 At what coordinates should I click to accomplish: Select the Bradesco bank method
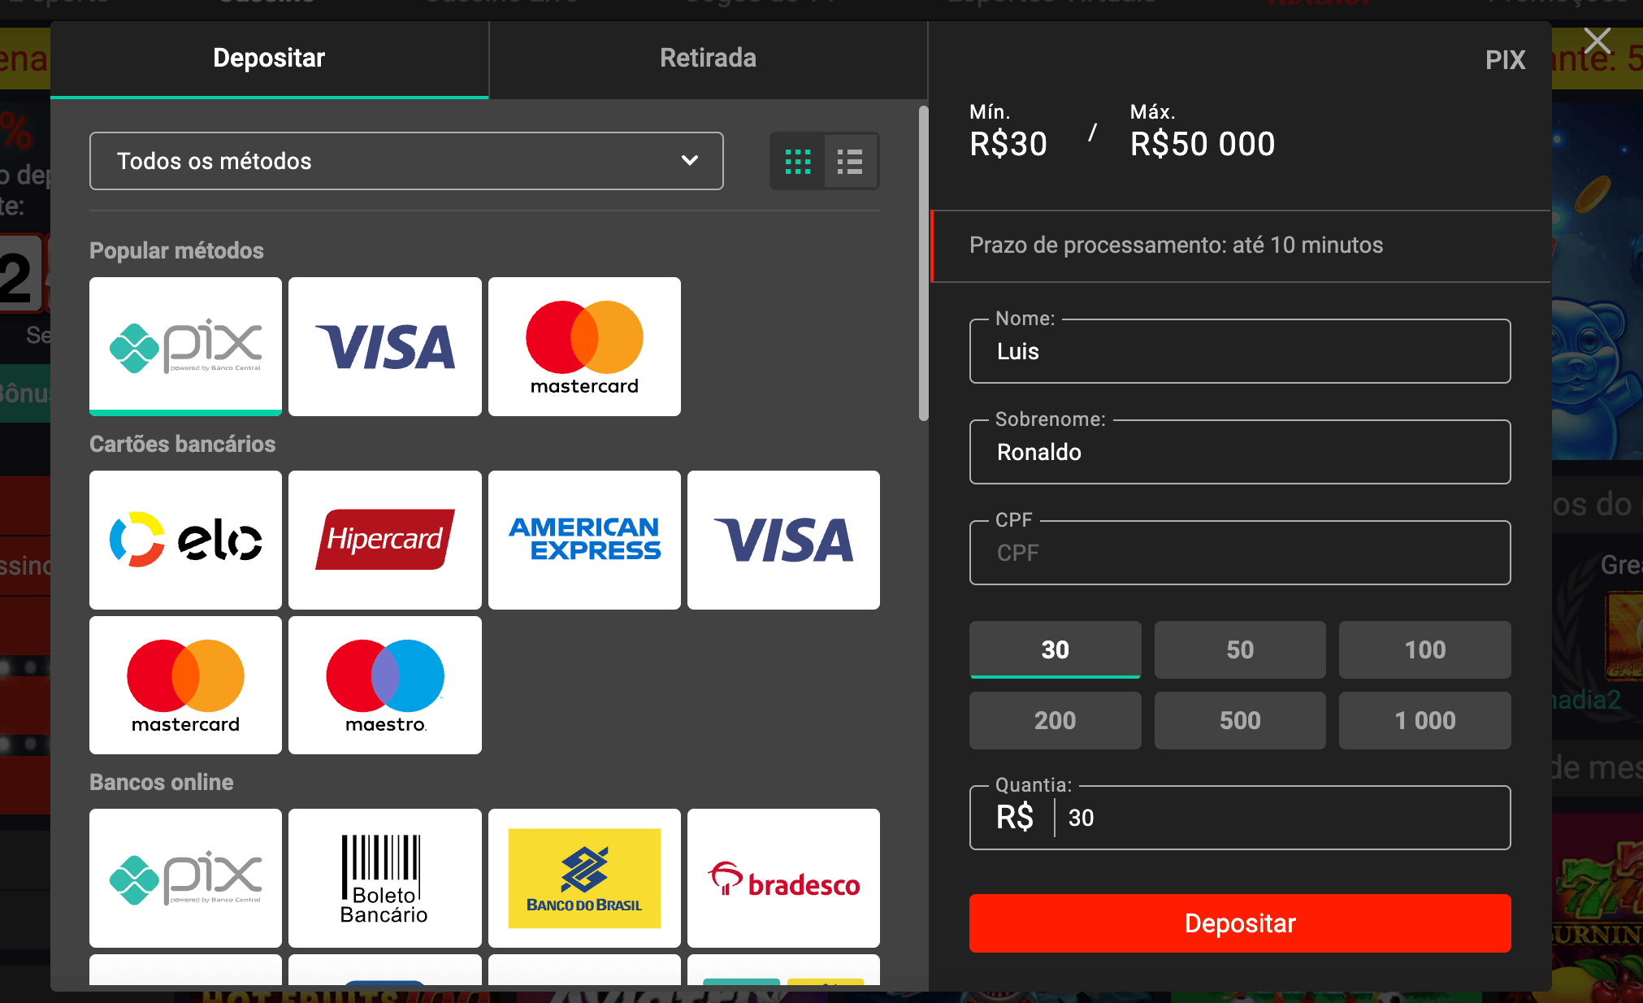click(x=783, y=878)
